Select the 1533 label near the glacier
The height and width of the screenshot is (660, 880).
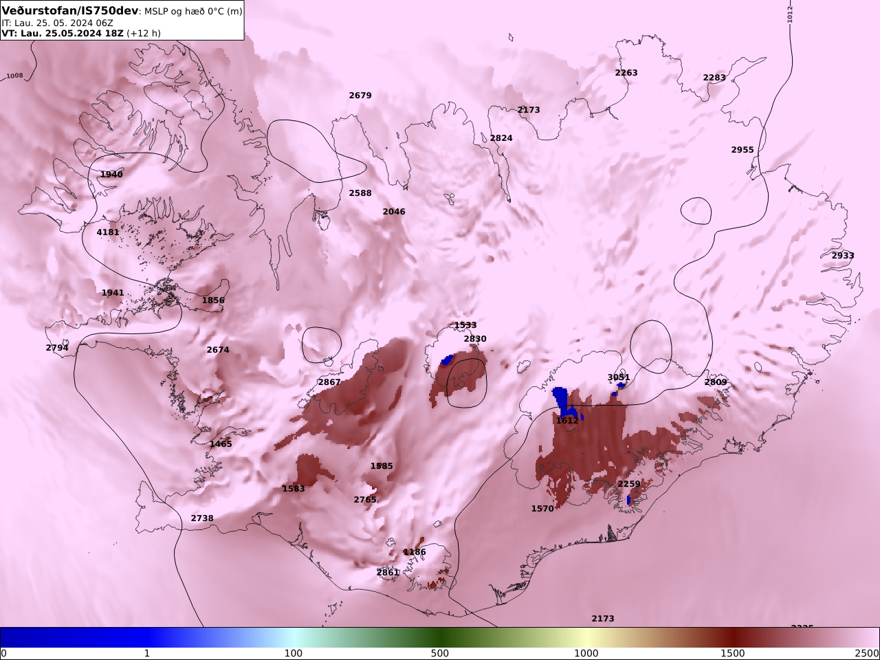[x=465, y=325]
